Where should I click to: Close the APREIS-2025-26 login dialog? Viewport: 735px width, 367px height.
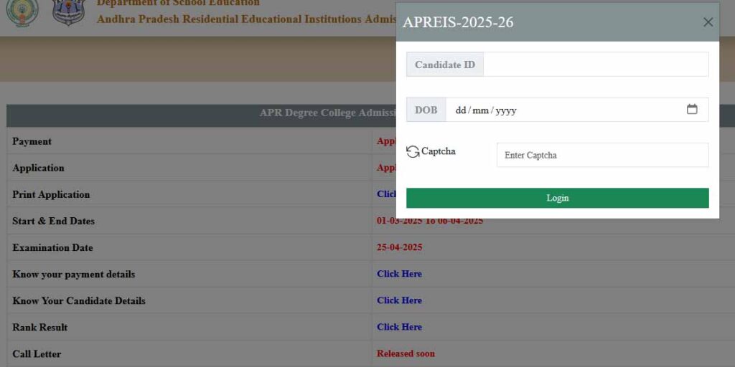click(708, 22)
